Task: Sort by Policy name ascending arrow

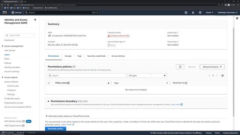Action: point(108,83)
